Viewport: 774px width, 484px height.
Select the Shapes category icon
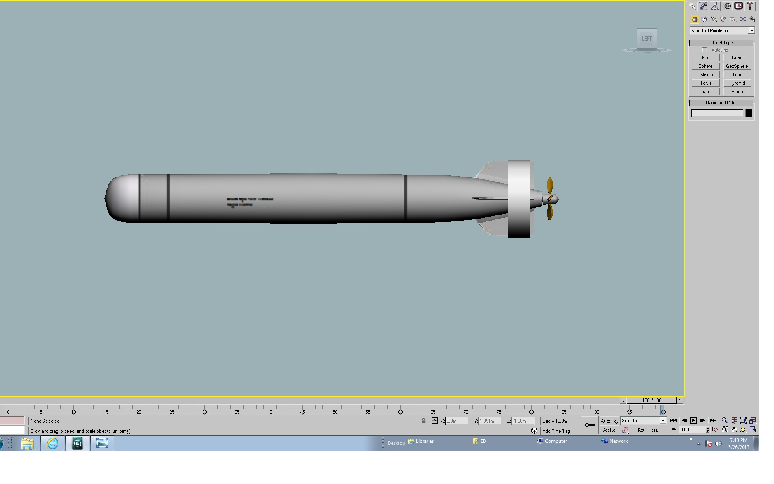point(704,19)
